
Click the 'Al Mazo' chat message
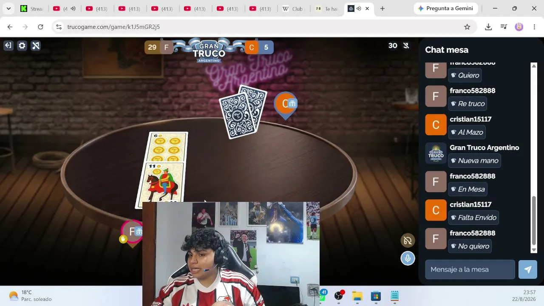tap(467, 132)
